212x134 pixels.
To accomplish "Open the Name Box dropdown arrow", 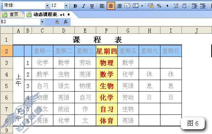I will click(x=42, y=22).
